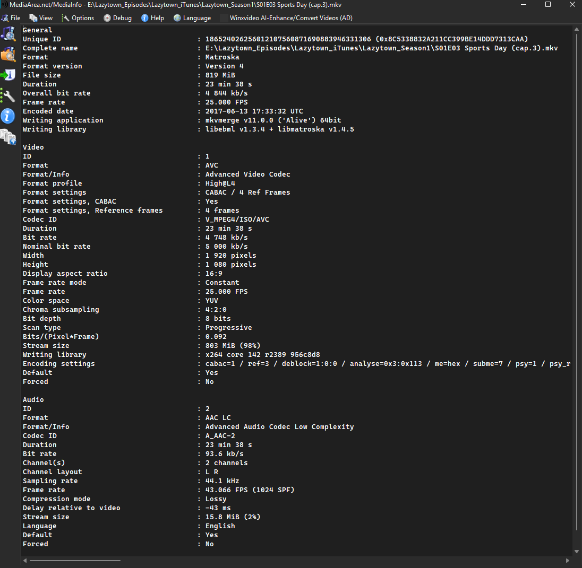Click the 'English' language value
The image size is (582, 568).
220,526
